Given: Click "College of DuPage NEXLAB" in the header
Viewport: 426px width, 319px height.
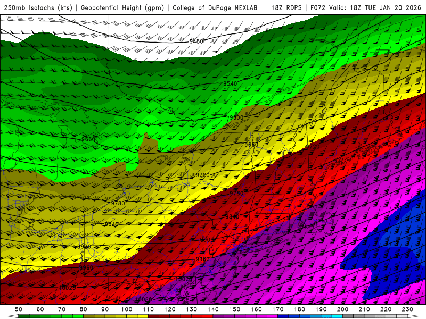Looking at the screenshot, I should (x=215, y=7).
